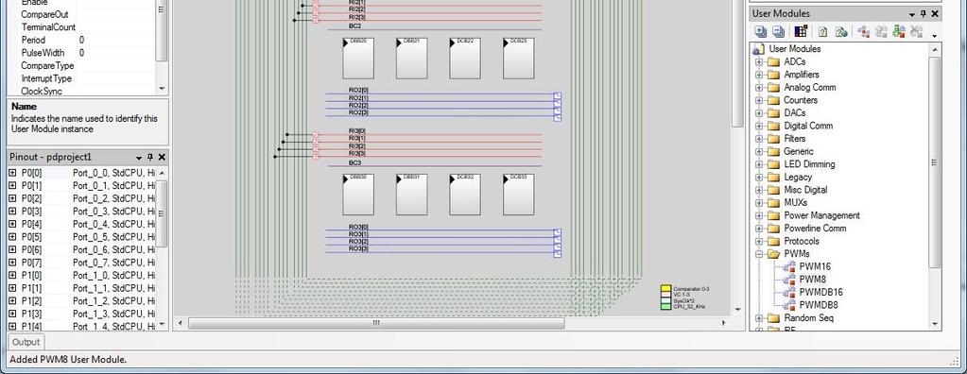Screen dimensions: 967x374
Task: Select the PWM8 module in tree
Action: click(x=812, y=280)
